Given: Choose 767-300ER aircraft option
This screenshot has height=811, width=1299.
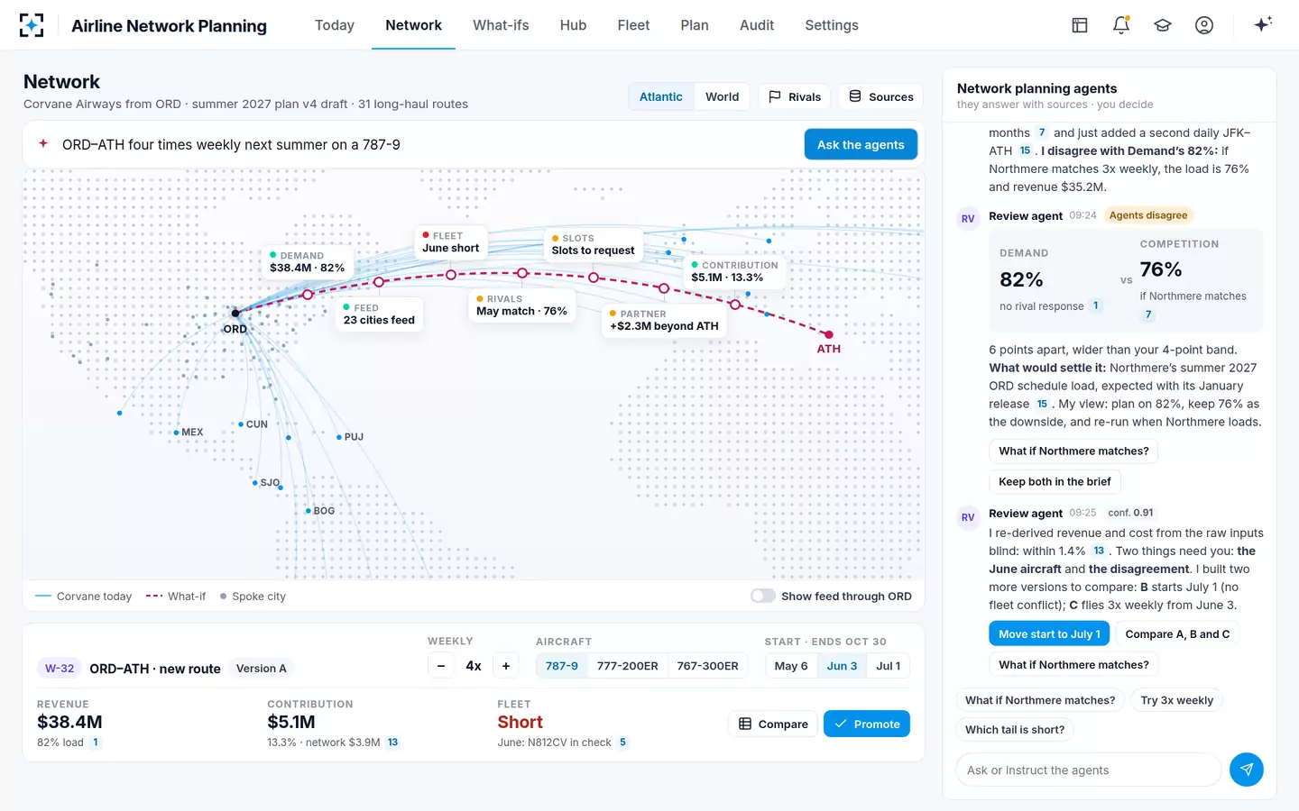Looking at the screenshot, I should point(708,666).
